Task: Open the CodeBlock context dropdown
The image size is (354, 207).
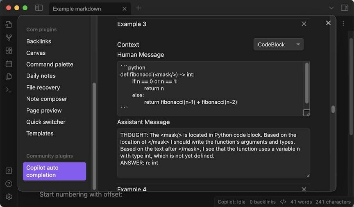Action: (278, 45)
